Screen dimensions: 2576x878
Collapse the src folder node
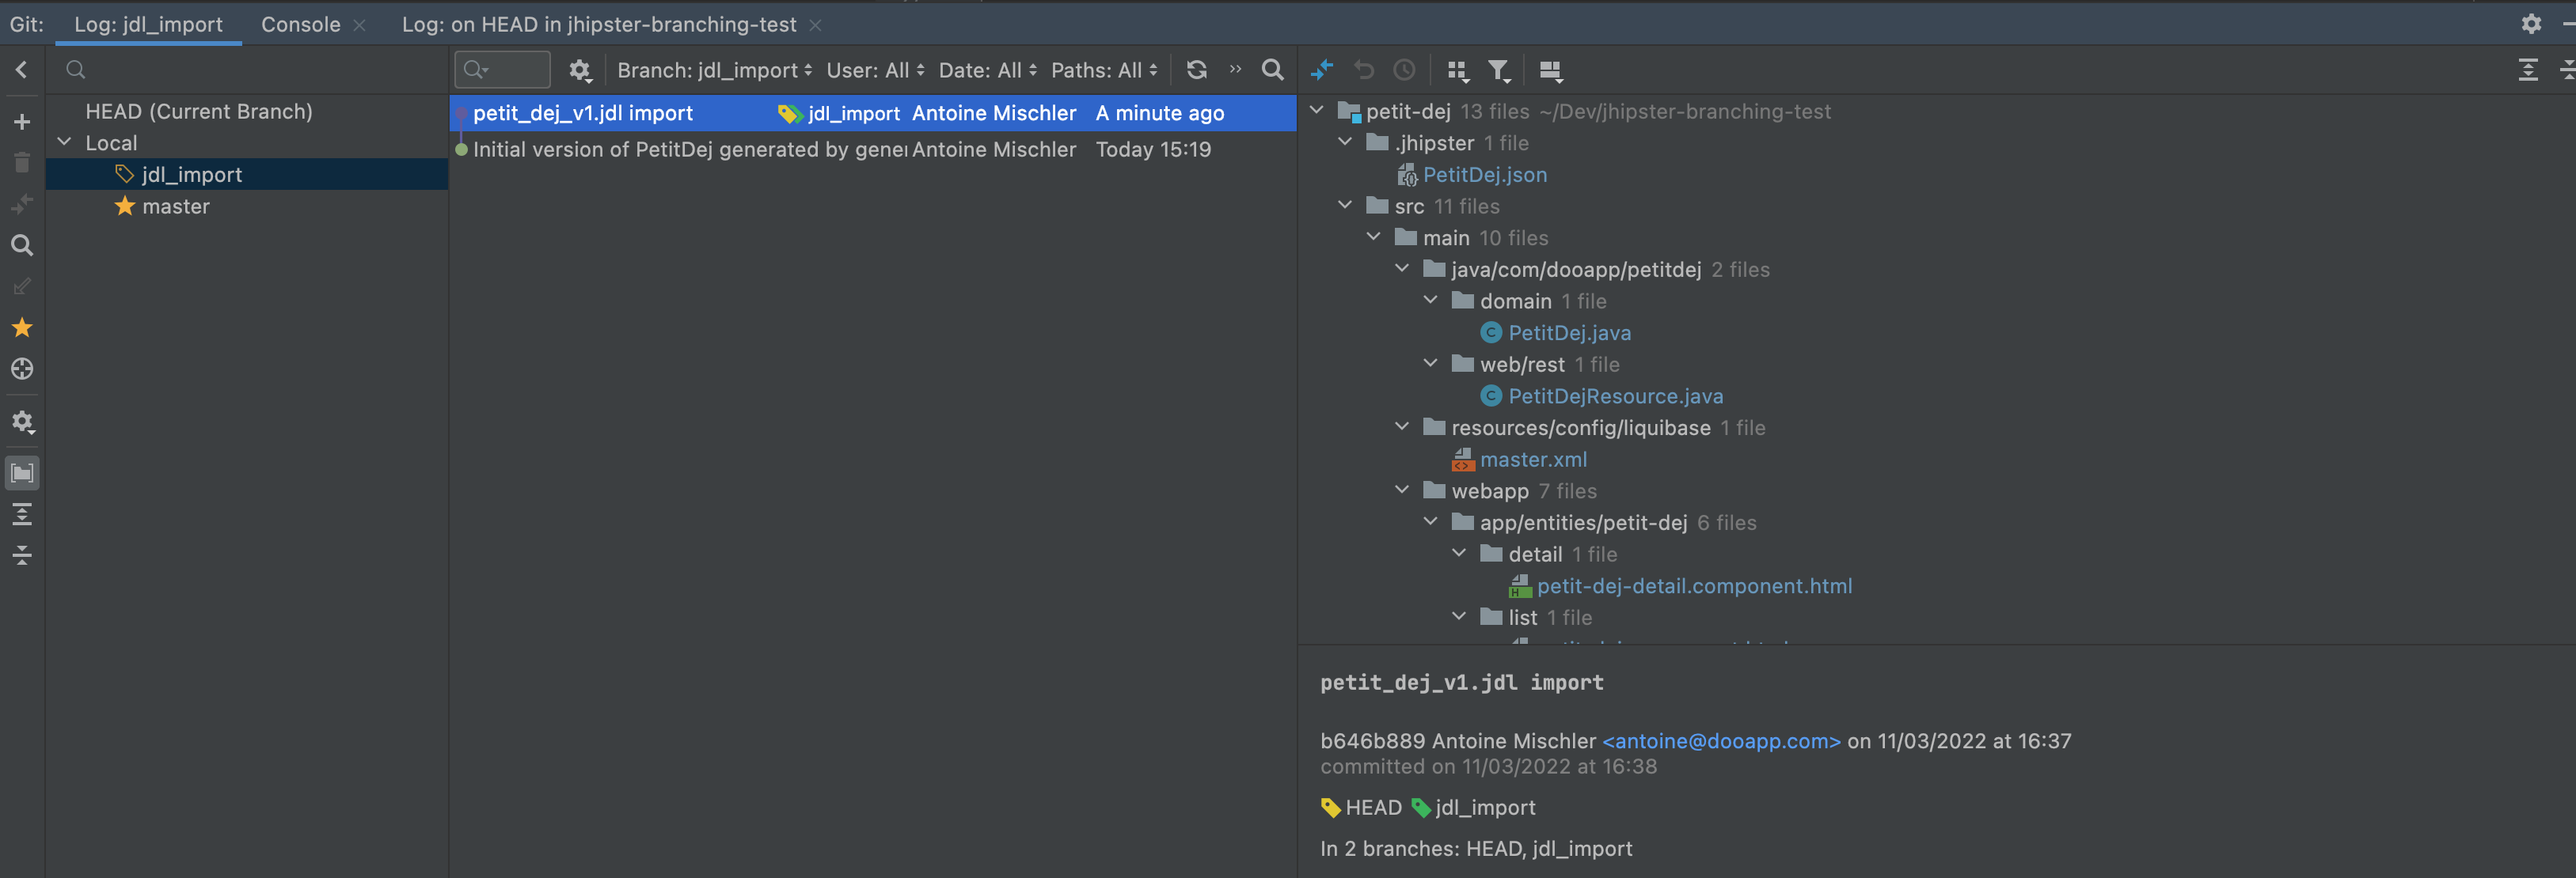[x=1345, y=206]
